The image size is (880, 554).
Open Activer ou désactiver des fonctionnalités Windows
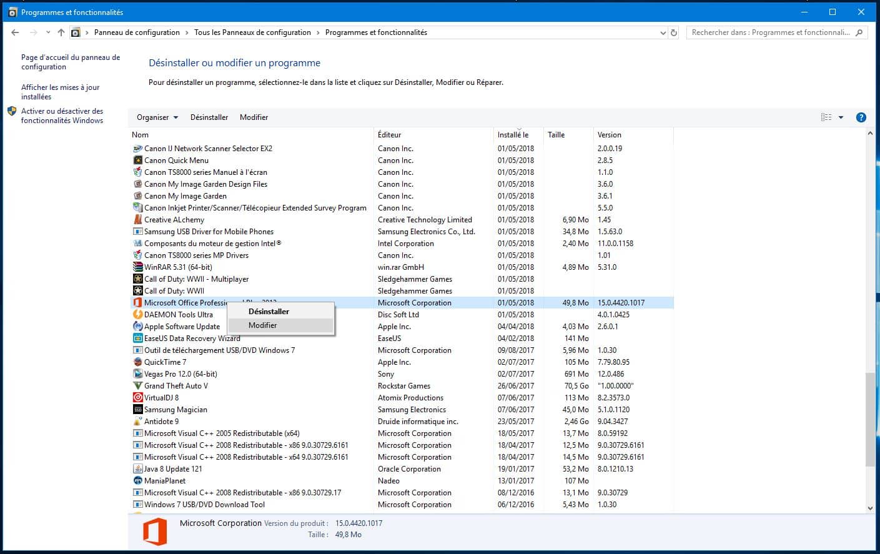pos(62,116)
